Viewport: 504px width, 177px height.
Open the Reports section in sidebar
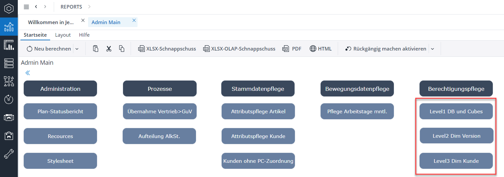[x=9, y=26]
